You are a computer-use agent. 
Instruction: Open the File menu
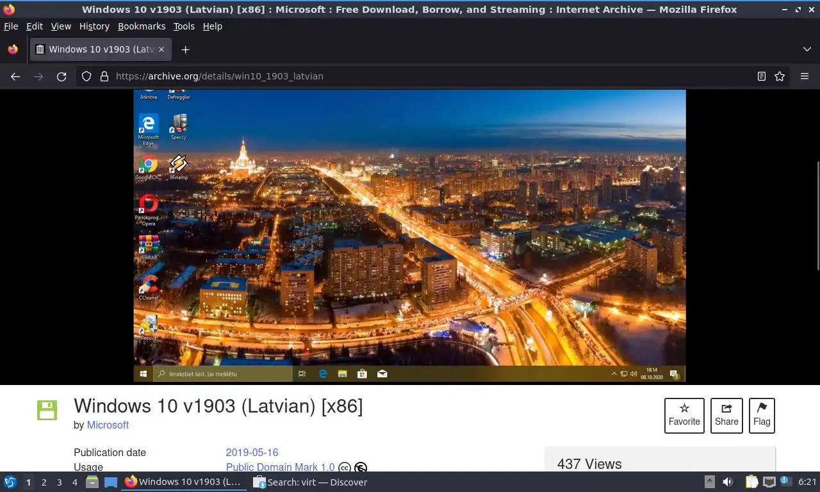click(x=11, y=26)
